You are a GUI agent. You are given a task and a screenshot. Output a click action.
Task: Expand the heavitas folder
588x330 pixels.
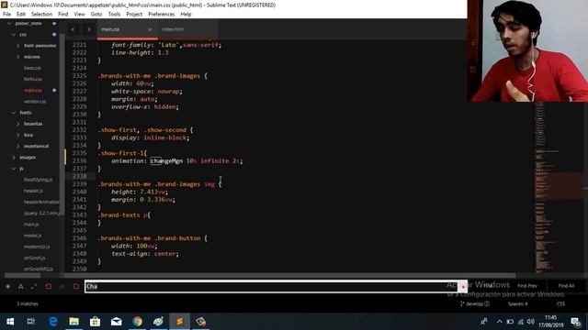click(18, 124)
